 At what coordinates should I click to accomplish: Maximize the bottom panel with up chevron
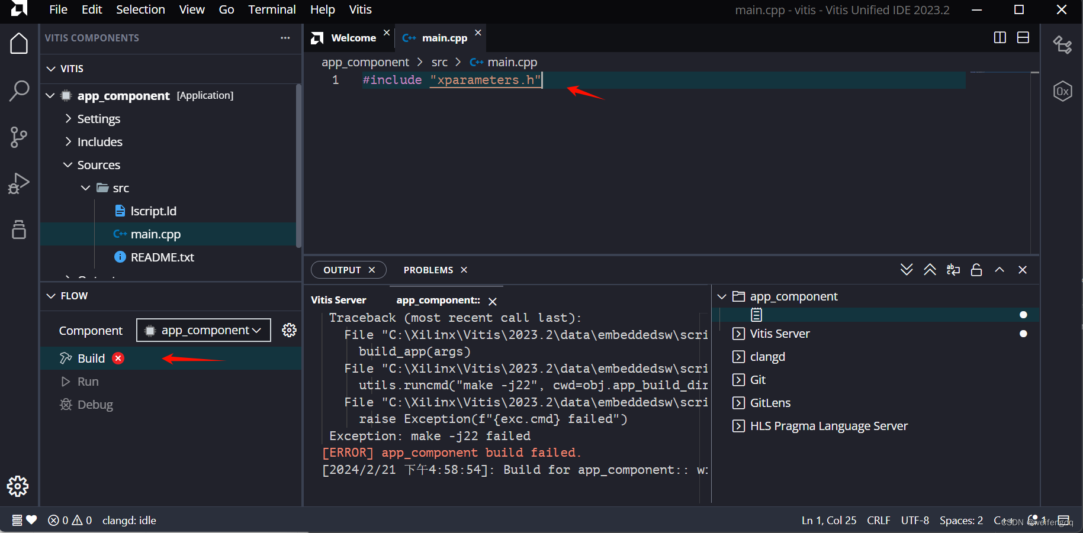point(1000,270)
